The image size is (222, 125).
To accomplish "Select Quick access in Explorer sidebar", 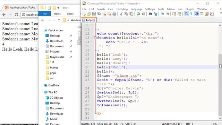I will 54,30.
